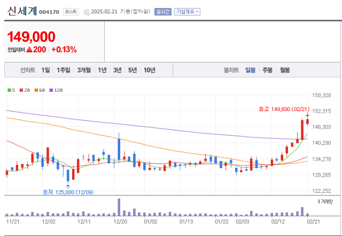Select the 5년 line chart tab
Image resolution: width=342 pixels, height=236 pixels.
(x=133, y=70)
